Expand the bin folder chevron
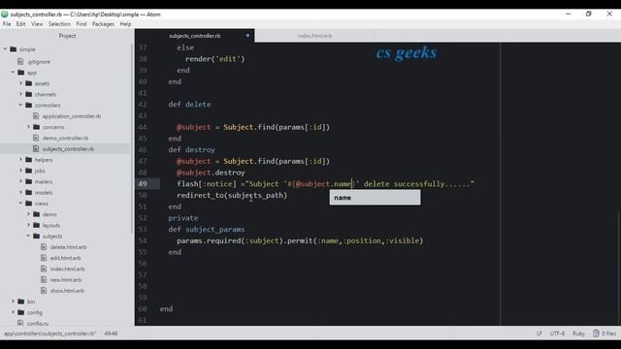 click(13, 301)
